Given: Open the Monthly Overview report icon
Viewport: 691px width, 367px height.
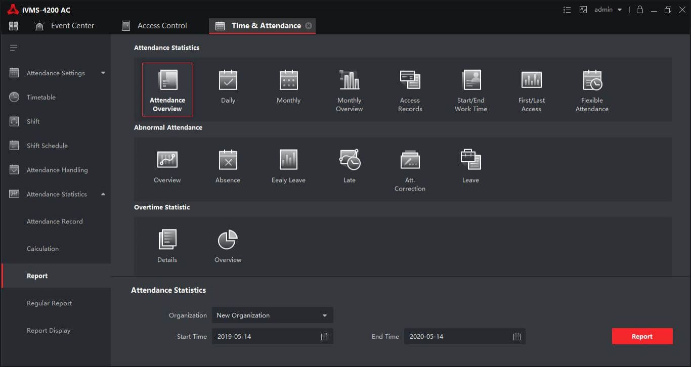Looking at the screenshot, I should click(x=350, y=80).
